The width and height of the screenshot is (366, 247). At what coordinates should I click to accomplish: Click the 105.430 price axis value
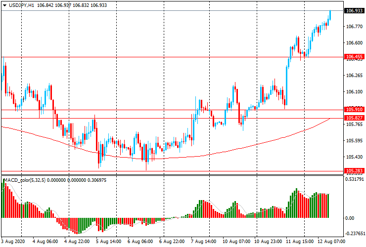354,157
